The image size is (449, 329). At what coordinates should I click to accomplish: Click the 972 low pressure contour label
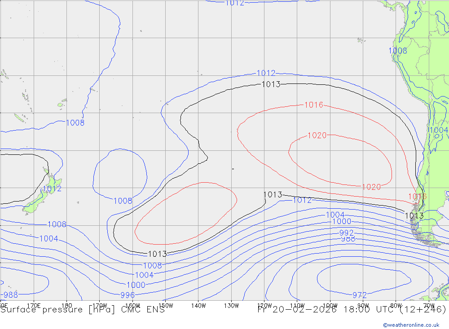pos(360,295)
